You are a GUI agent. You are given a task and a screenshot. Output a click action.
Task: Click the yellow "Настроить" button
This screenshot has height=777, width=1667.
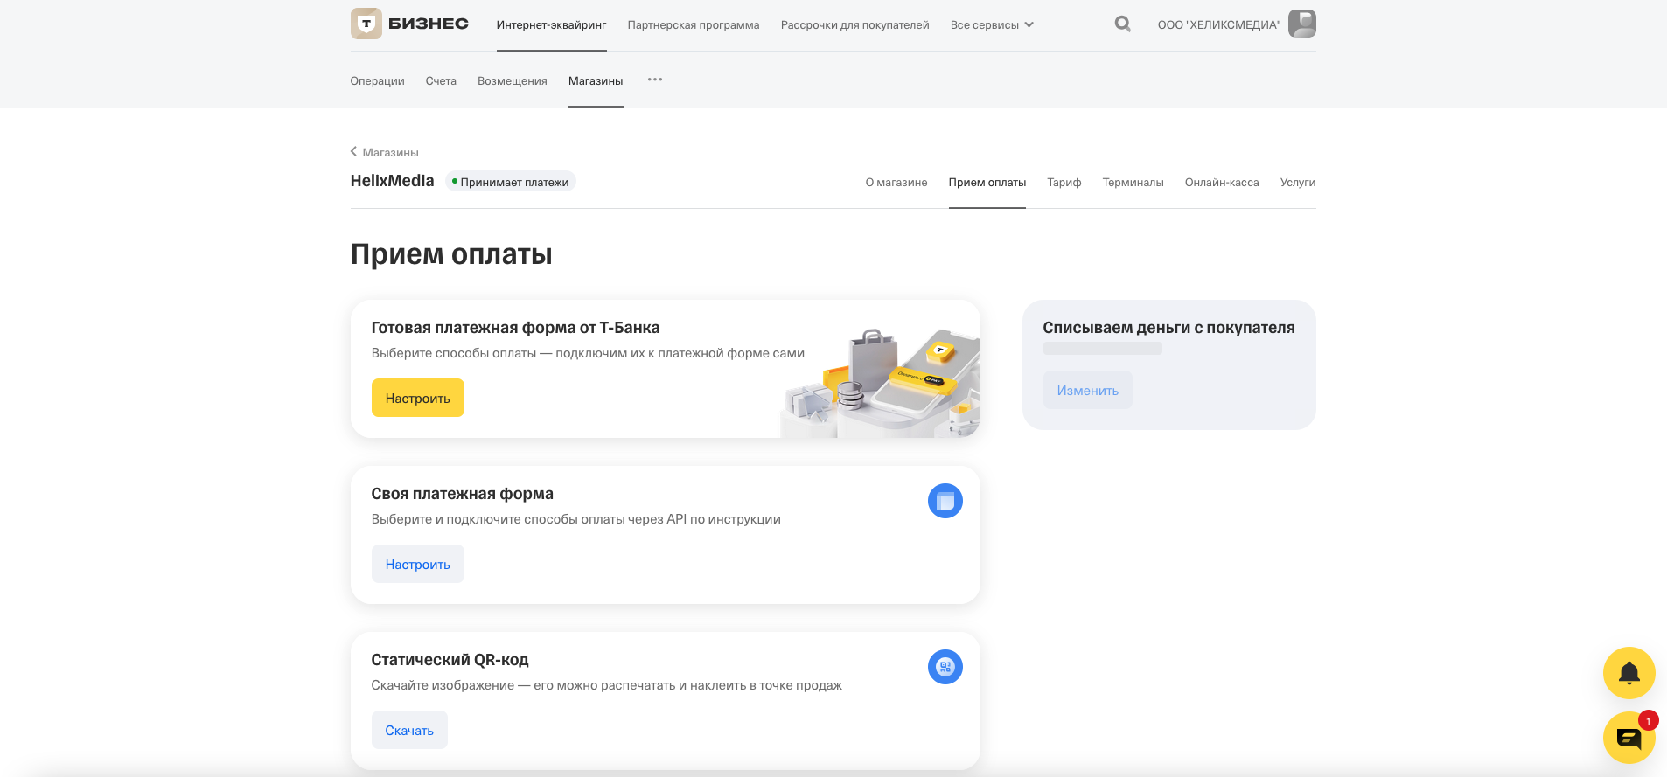[x=417, y=399]
